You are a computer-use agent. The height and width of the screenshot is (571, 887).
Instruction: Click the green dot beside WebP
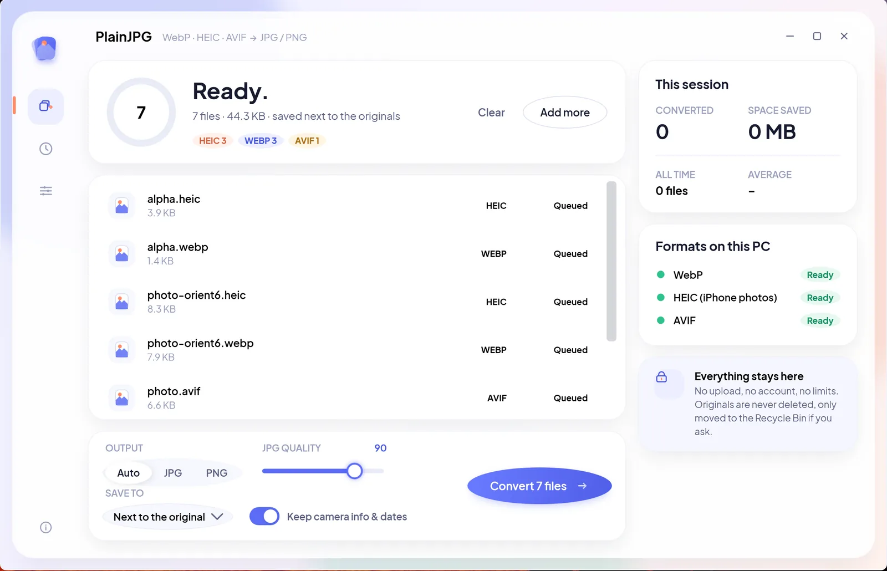[x=661, y=274]
